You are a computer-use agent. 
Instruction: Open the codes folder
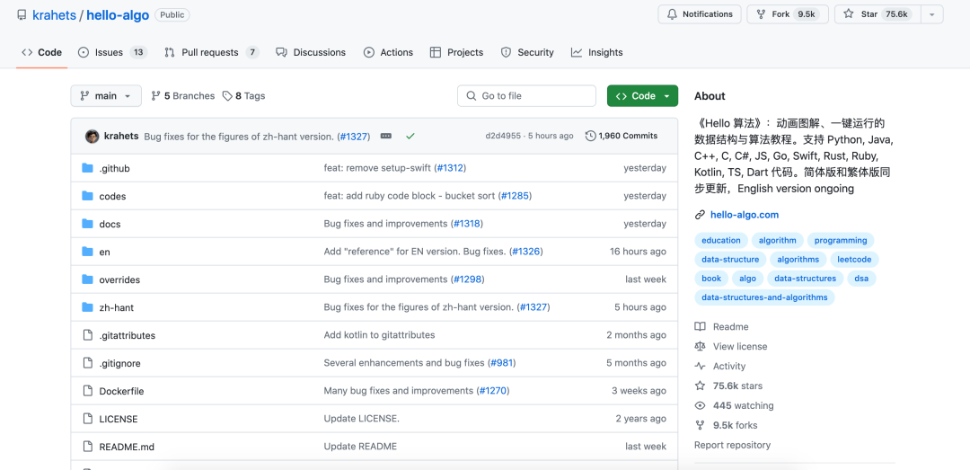[112, 196]
